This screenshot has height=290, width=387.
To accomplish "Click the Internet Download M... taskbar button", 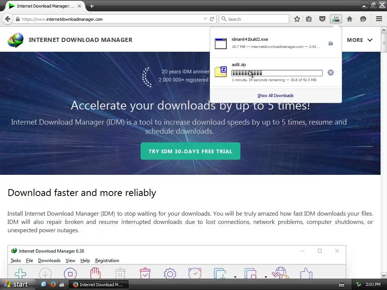I will pyautogui.click(x=99, y=285).
